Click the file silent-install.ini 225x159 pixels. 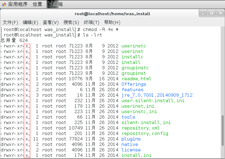[x=146, y=122]
